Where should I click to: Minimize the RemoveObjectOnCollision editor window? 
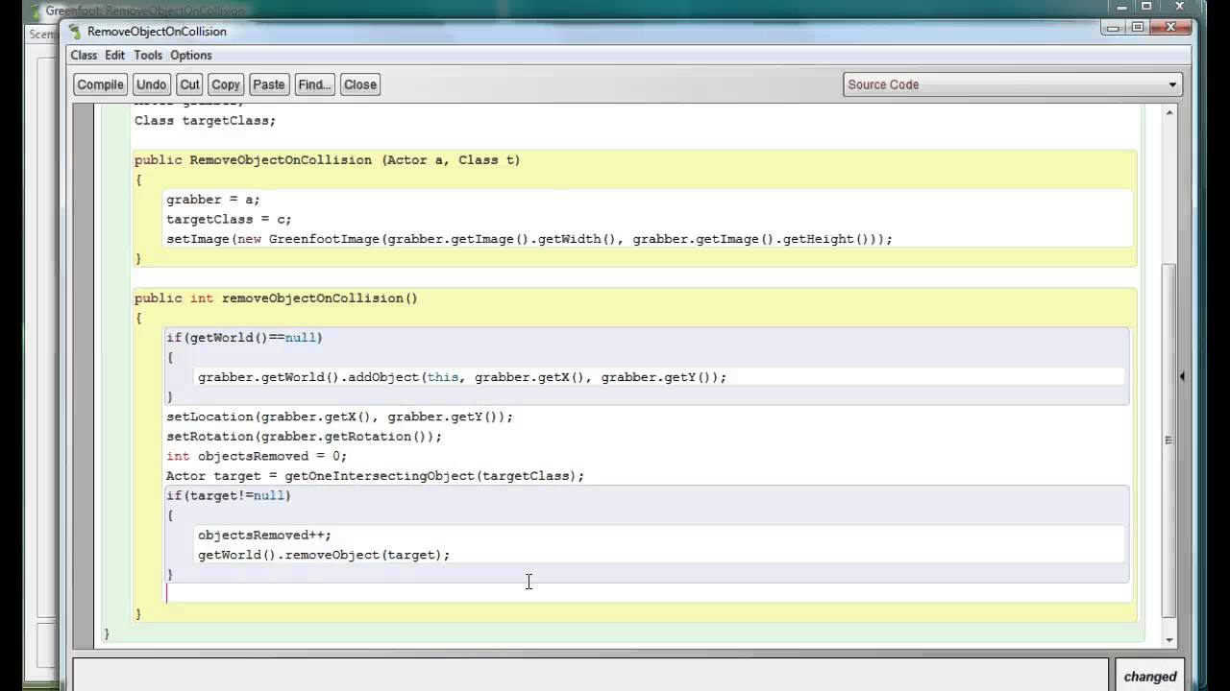coord(1115,28)
